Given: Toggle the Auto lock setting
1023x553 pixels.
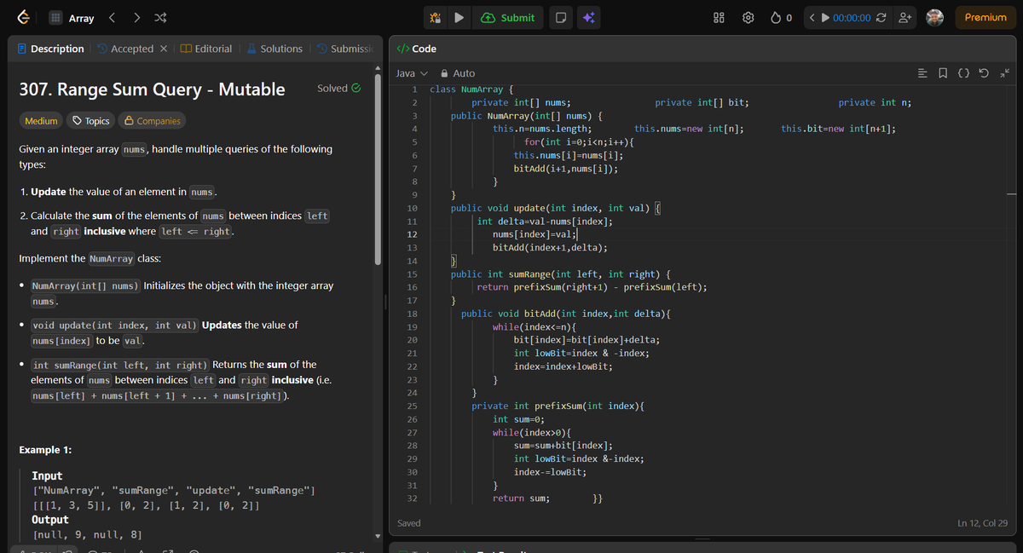Looking at the screenshot, I should (458, 73).
